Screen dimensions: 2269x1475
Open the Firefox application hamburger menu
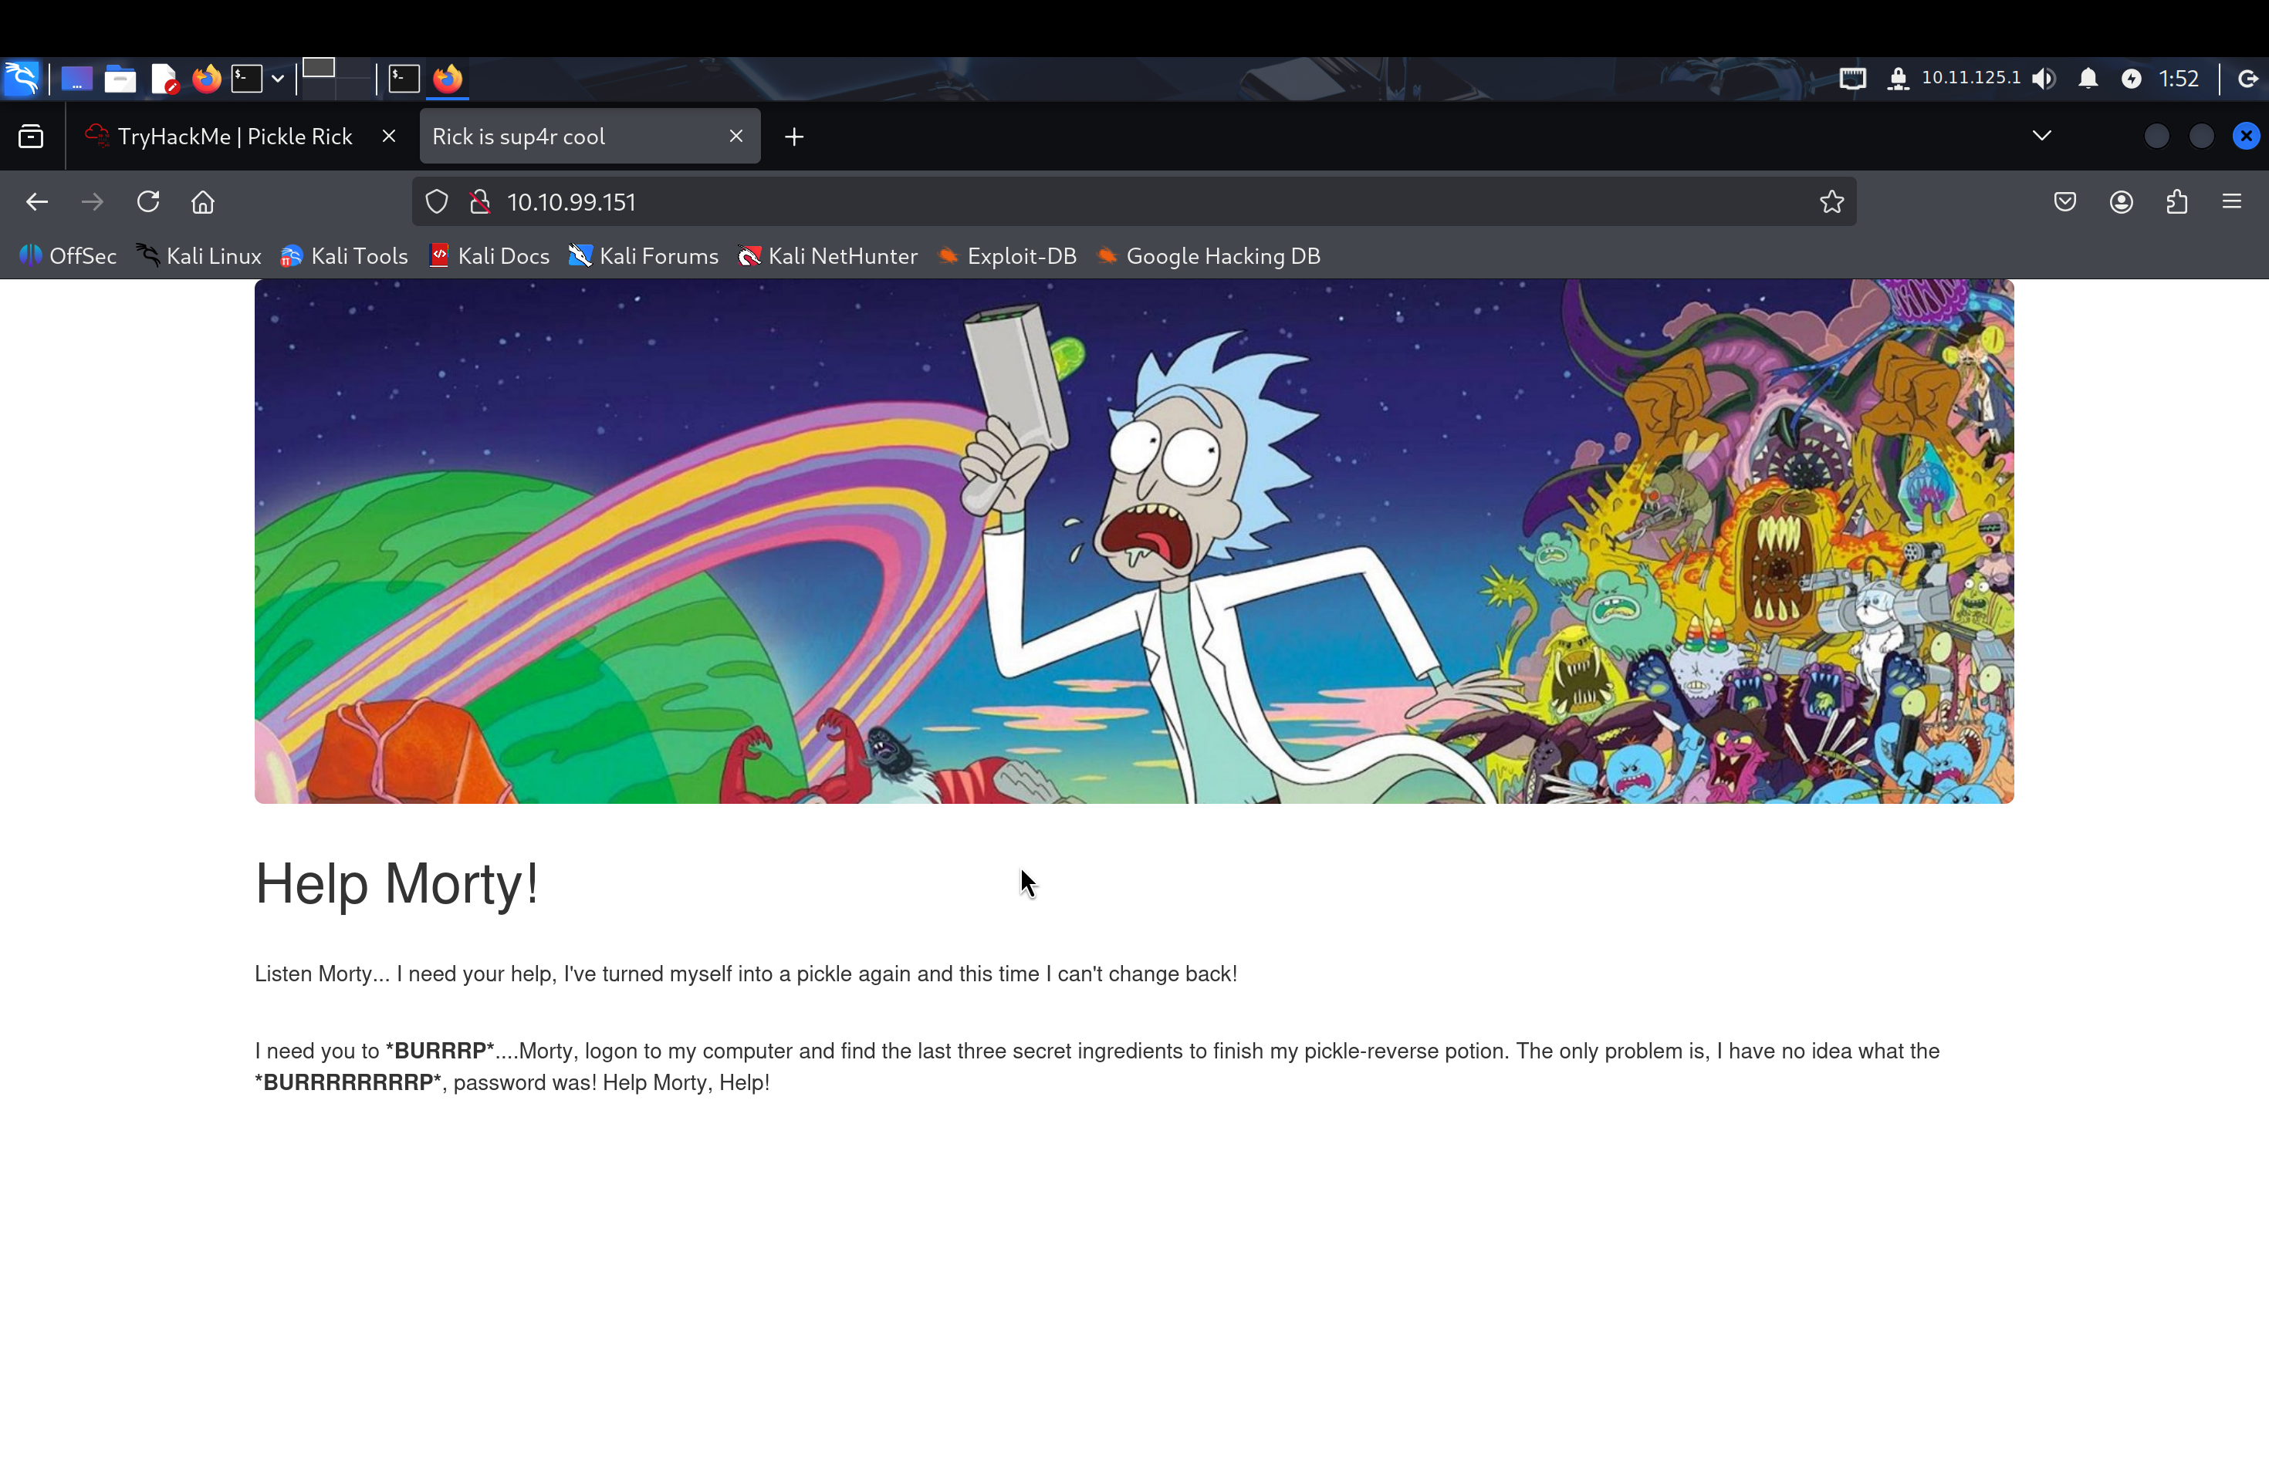[x=2232, y=202]
